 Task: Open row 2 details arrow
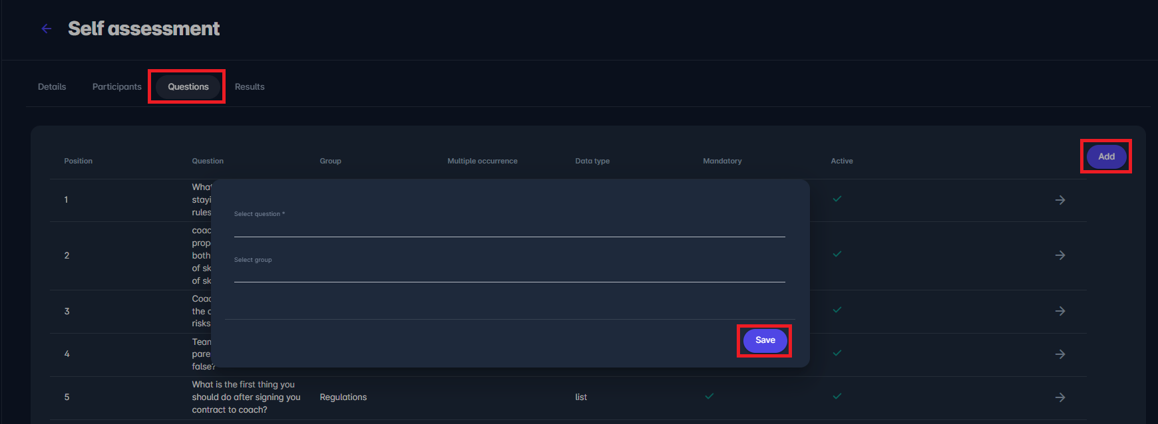point(1060,255)
